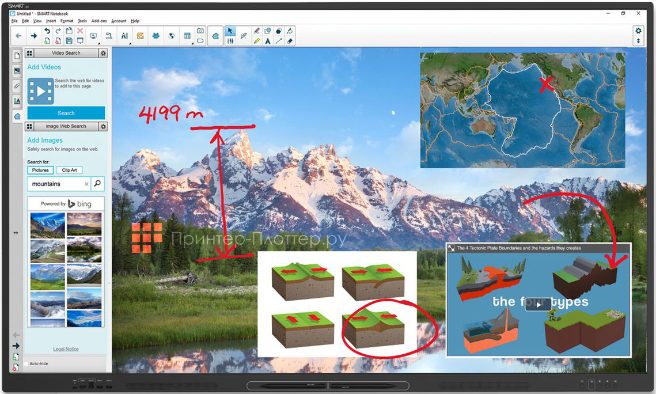Open the Format menu
656x394 pixels.
[x=67, y=21]
